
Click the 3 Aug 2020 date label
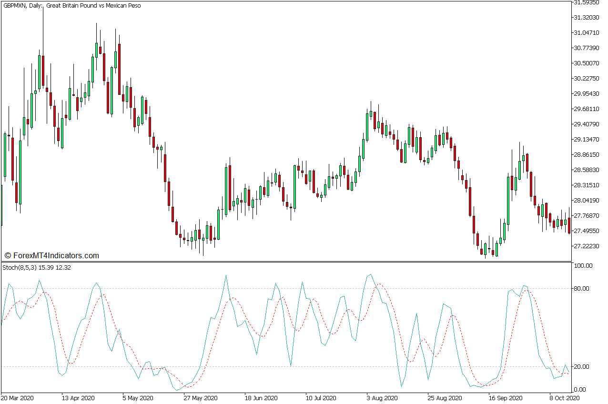point(382,398)
